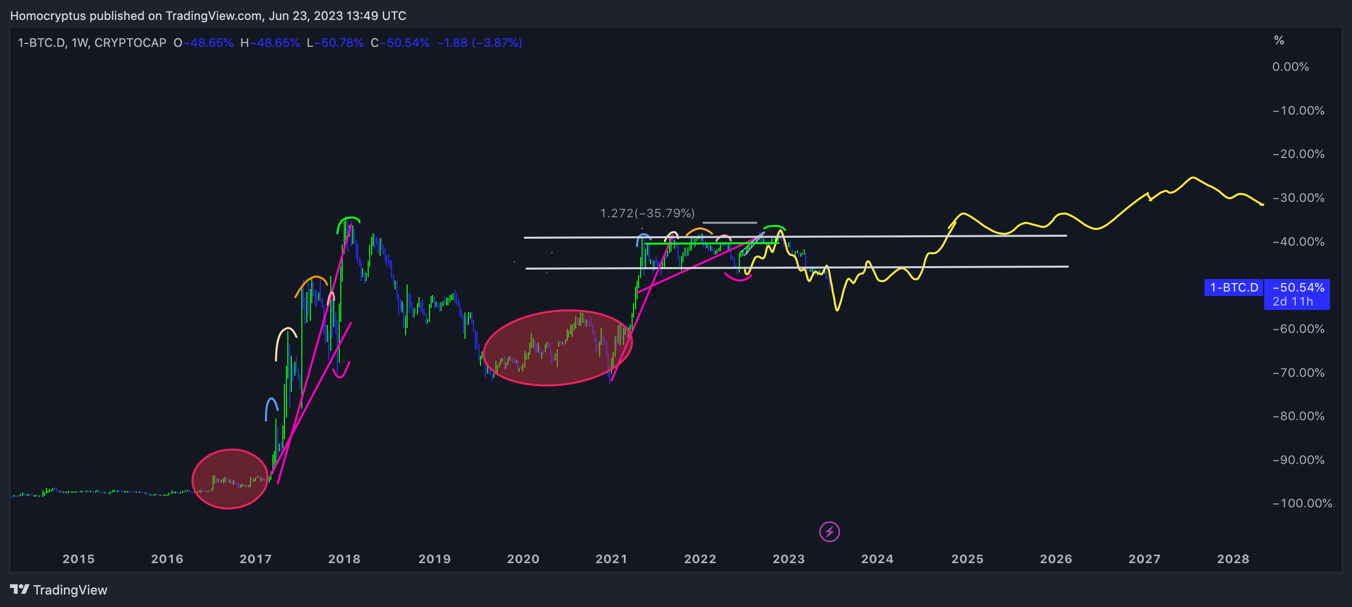Image resolution: width=1352 pixels, height=607 pixels.
Task: Click the -30.00% price axis label
Action: pyautogui.click(x=1299, y=198)
